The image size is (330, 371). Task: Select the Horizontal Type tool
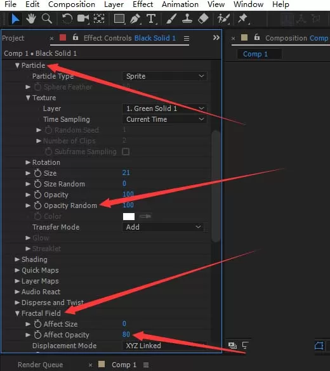pyautogui.click(x=151, y=19)
